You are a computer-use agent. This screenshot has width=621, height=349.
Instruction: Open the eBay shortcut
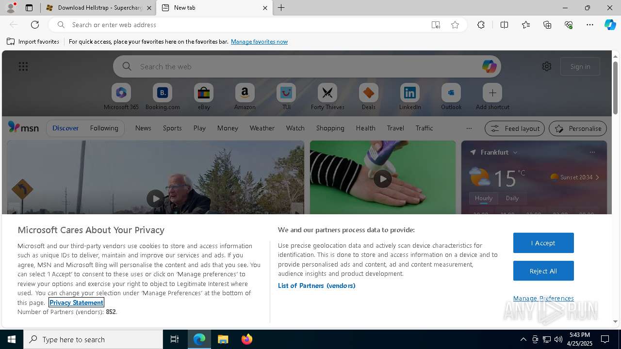click(x=204, y=97)
